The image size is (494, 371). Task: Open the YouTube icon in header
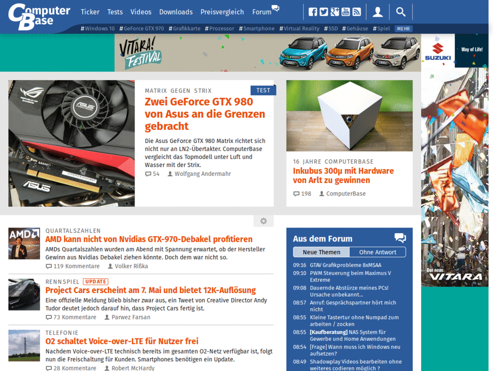[x=345, y=12]
